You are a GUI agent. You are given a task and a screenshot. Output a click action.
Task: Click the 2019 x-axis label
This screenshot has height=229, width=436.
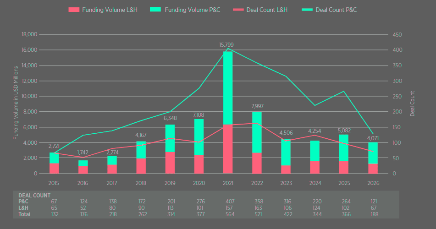170,183
